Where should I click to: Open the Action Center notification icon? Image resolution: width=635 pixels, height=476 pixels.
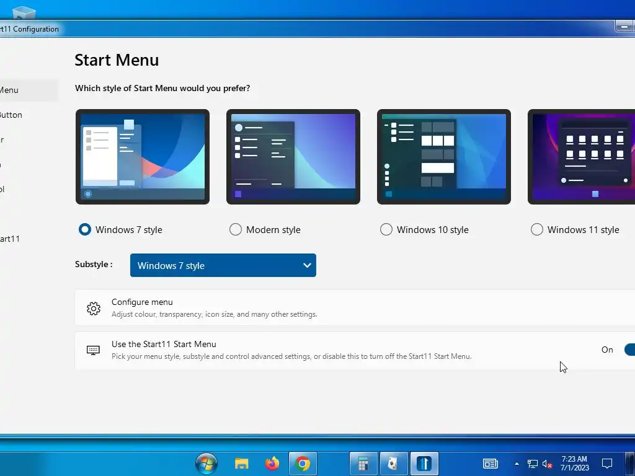(606, 464)
